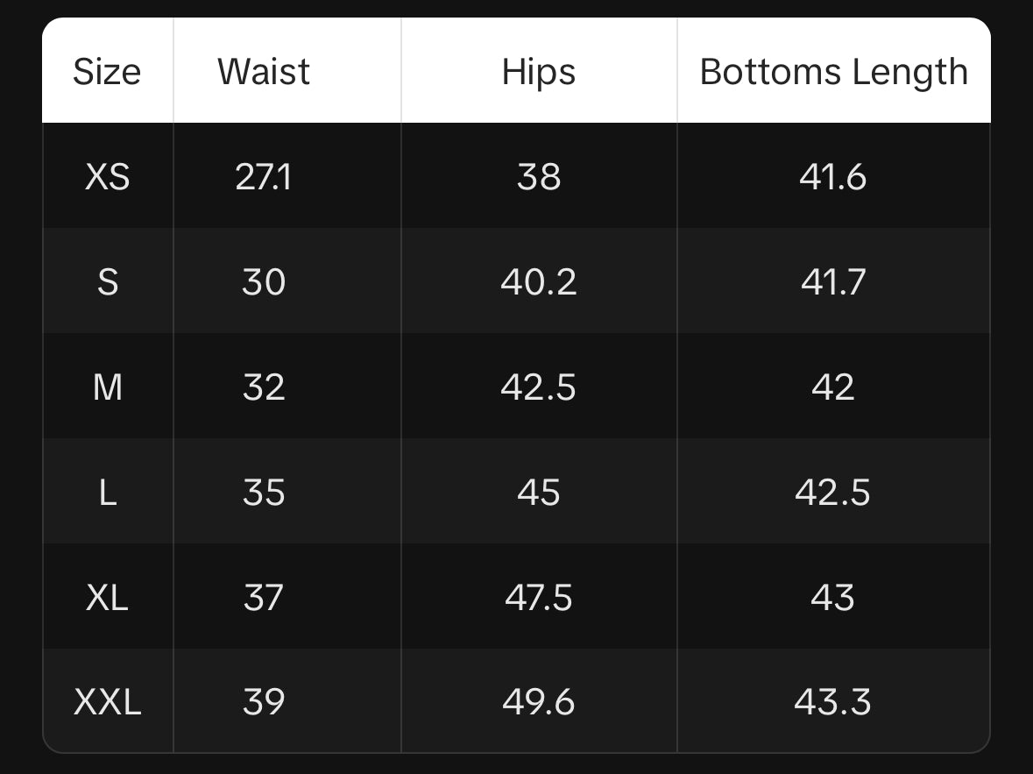
Task: Click the Waist column header
Action: point(264,72)
